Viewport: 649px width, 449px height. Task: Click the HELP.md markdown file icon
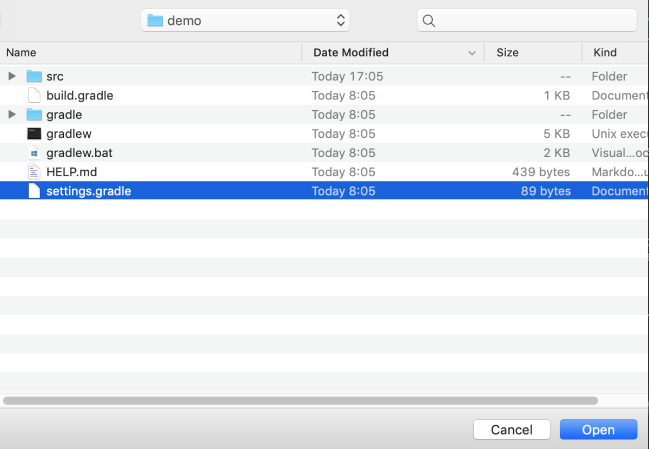point(34,172)
